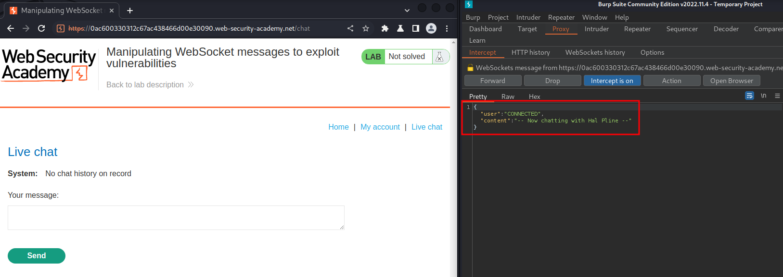Open the HTTP history sub-tab

[531, 52]
